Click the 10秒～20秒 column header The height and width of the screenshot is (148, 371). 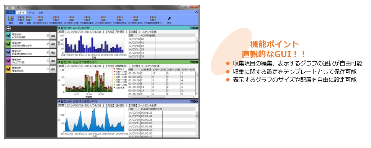point(159,69)
